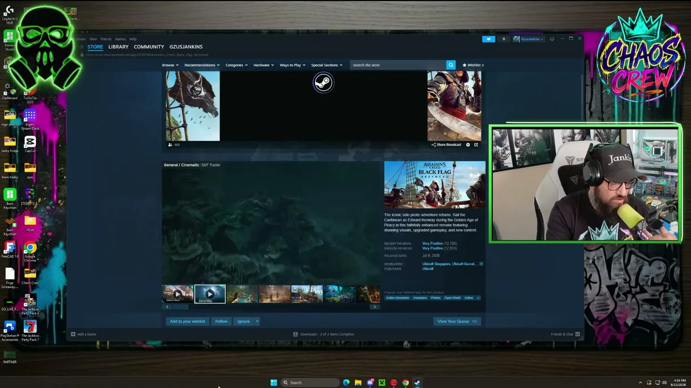Expand the Recommendations dropdown
Screen dimensions: 691x388
click(x=202, y=65)
